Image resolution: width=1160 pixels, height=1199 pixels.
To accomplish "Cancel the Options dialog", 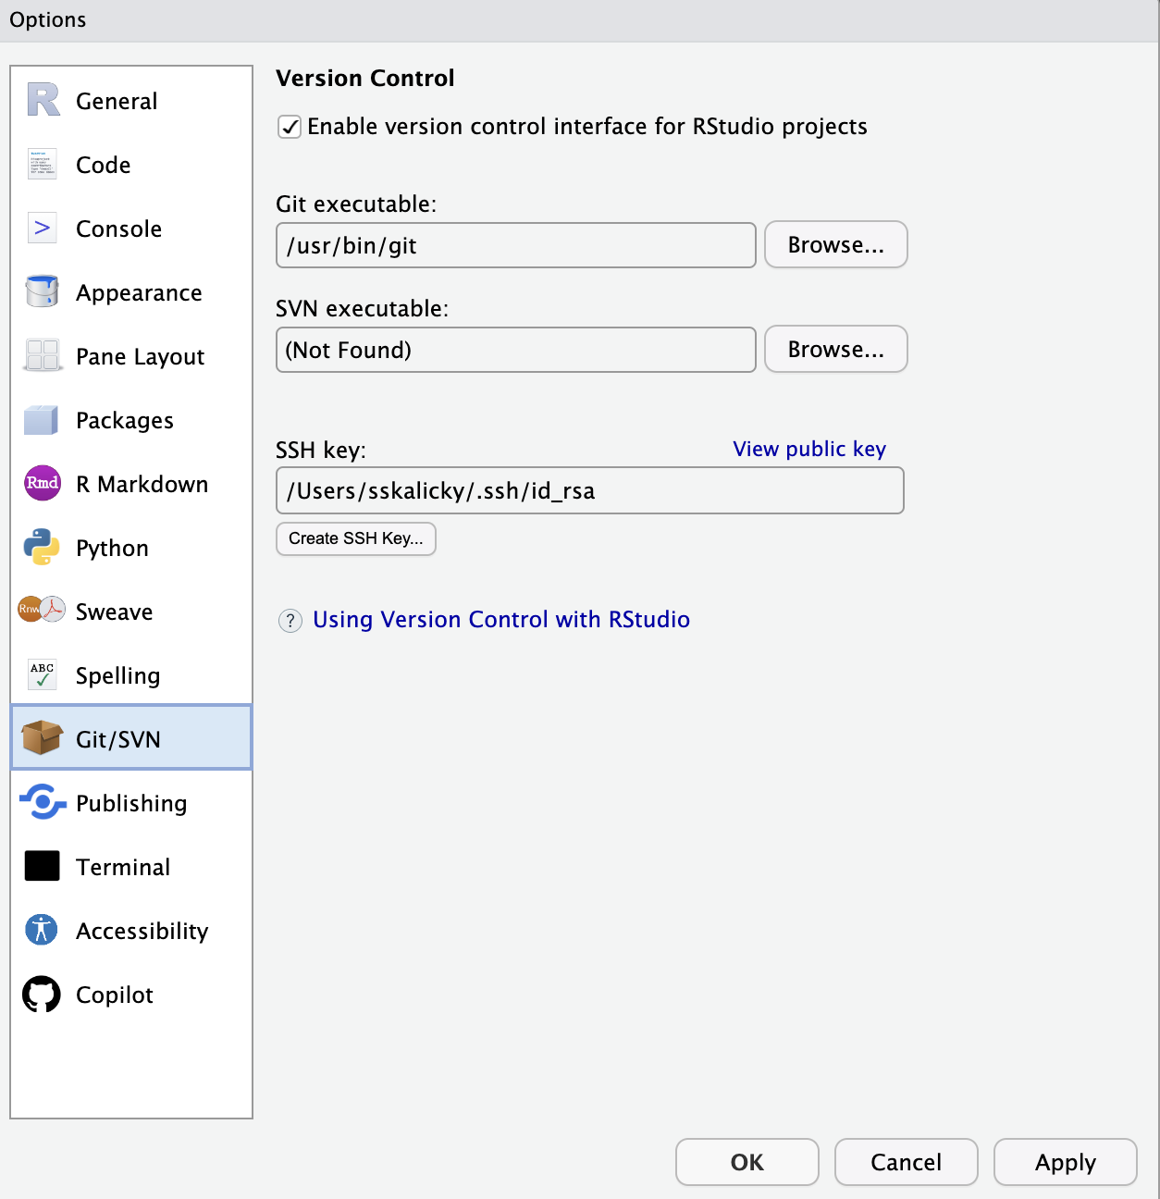I will coord(907,1162).
